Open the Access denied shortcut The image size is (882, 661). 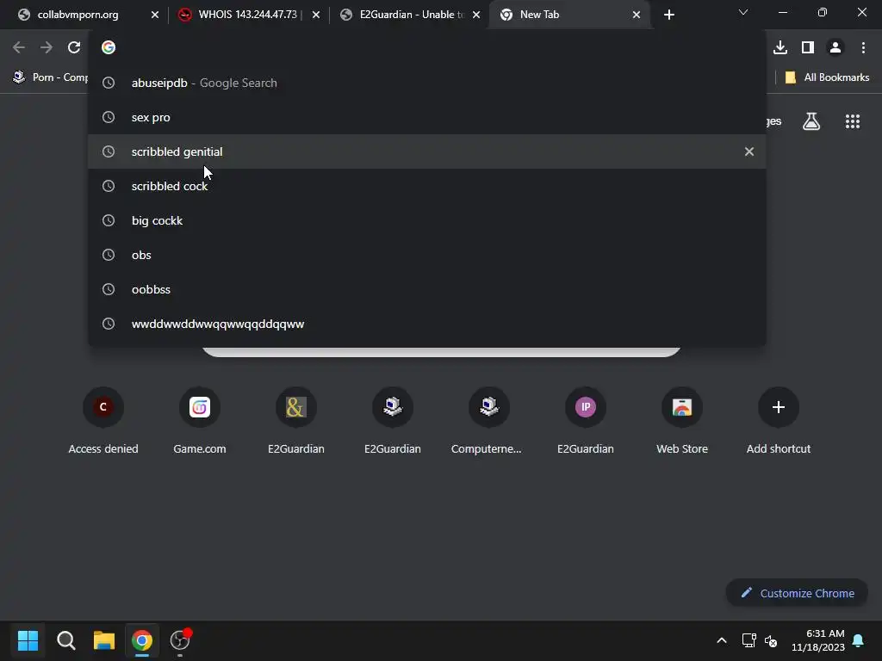pyautogui.click(x=103, y=422)
